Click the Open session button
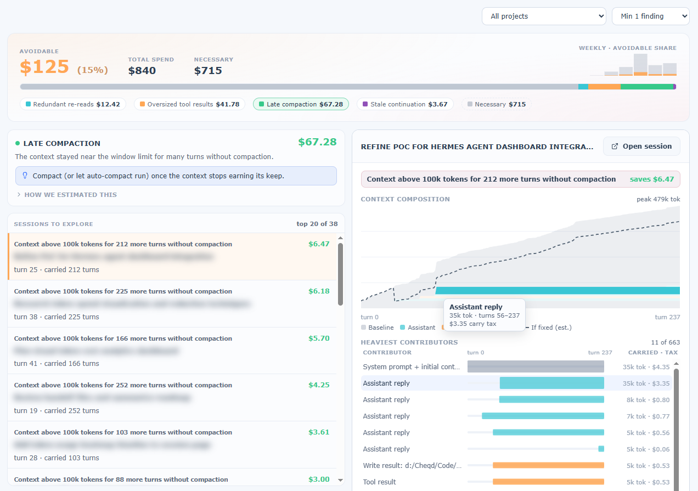This screenshot has height=491, width=698. (641, 146)
